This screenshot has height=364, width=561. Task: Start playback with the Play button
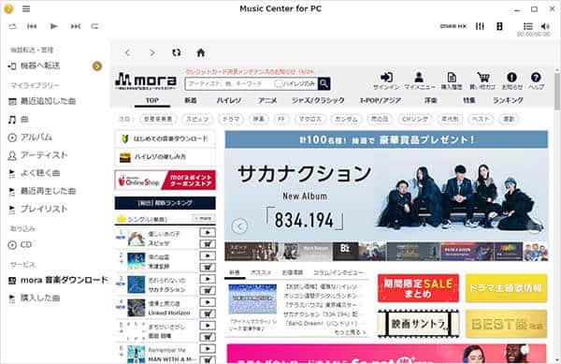53,26
